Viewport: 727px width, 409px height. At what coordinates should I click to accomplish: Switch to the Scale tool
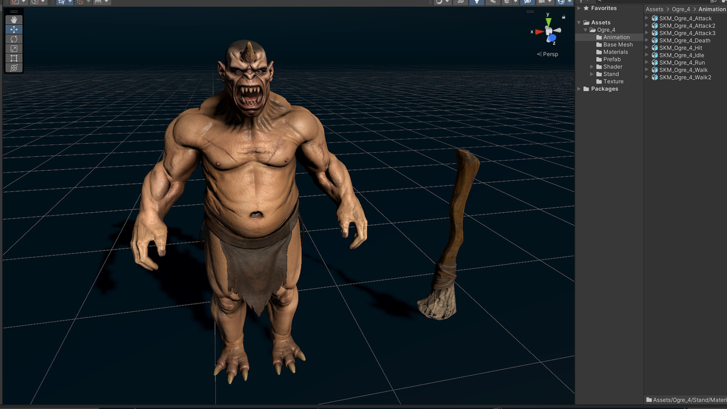pyautogui.click(x=13, y=48)
